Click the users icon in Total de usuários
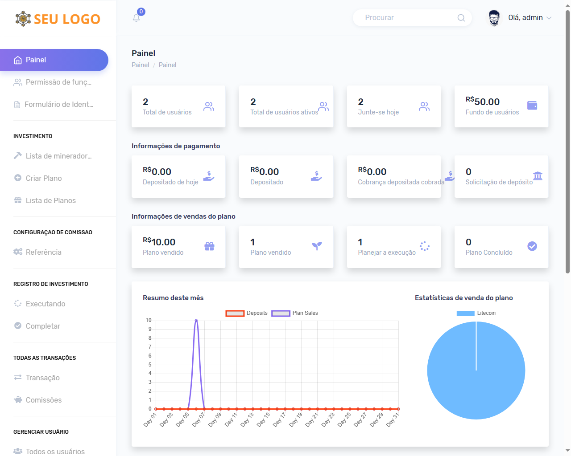The height and width of the screenshot is (456, 571). pyautogui.click(x=209, y=106)
